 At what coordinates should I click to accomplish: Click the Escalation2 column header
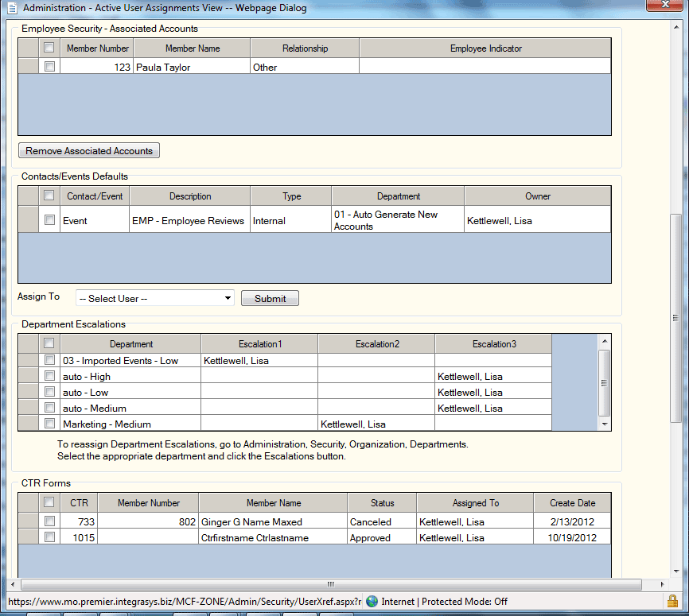click(x=376, y=344)
